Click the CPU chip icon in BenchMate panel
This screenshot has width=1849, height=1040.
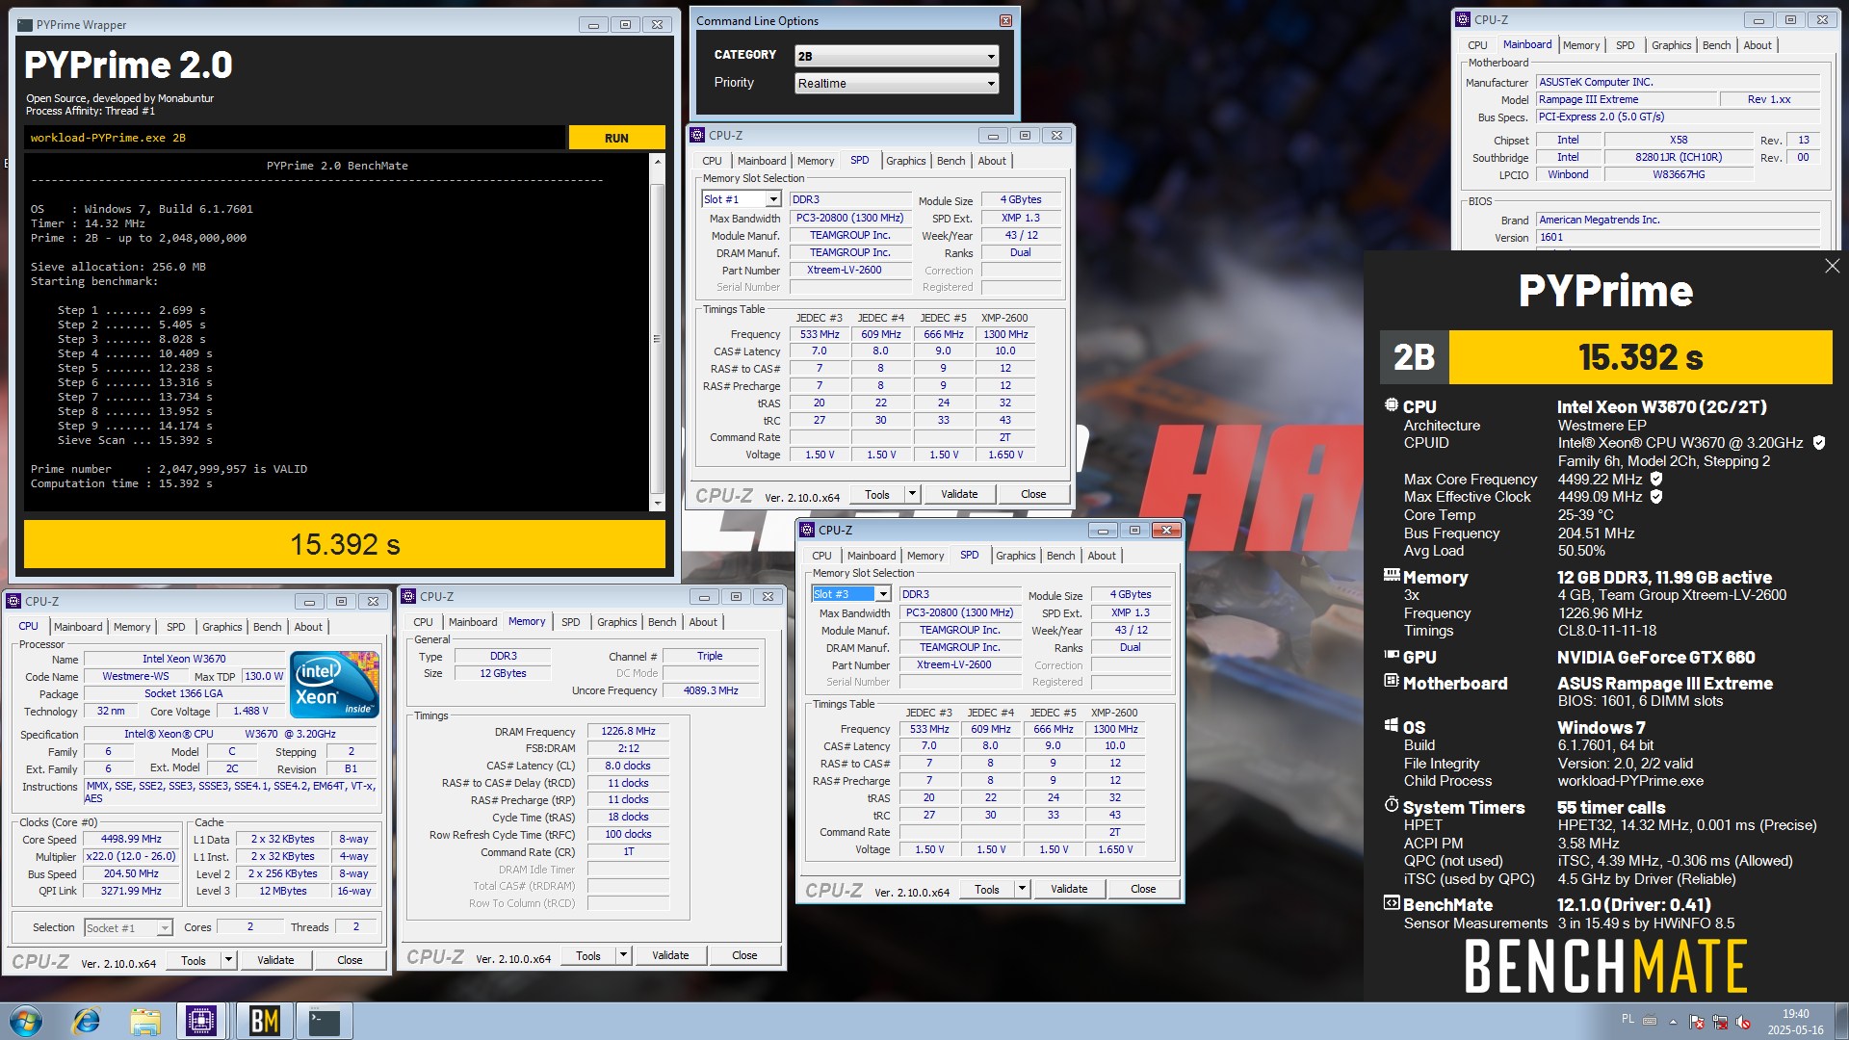[1391, 405]
